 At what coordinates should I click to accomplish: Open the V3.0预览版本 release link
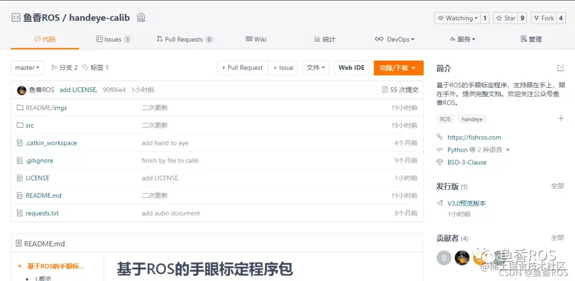[x=466, y=203]
